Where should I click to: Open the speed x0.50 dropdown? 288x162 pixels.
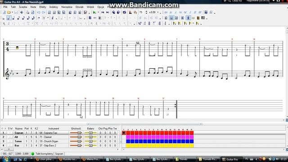coord(158,12)
